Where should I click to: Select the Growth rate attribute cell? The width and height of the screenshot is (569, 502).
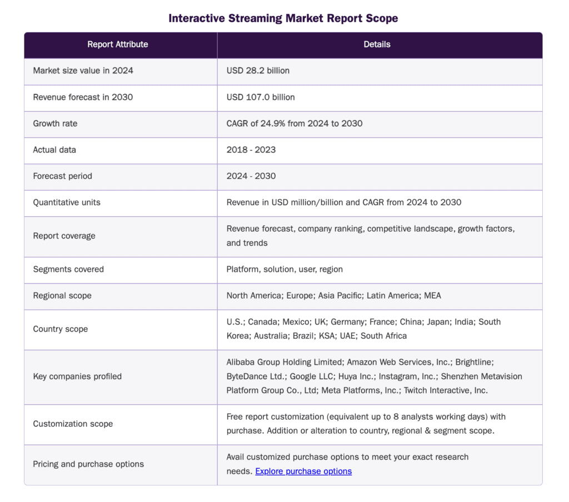pos(55,123)
